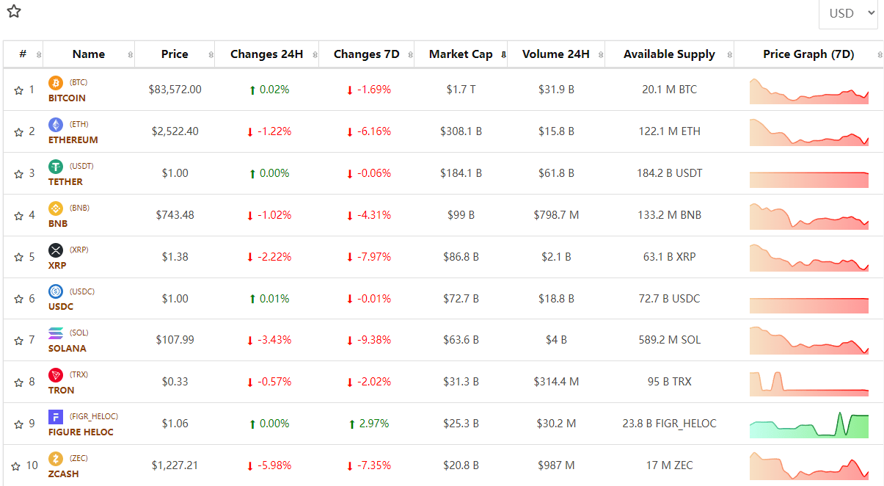Click the Tether coin logo
This screenshot has height=486, width=884.
[x=56, y=167]
